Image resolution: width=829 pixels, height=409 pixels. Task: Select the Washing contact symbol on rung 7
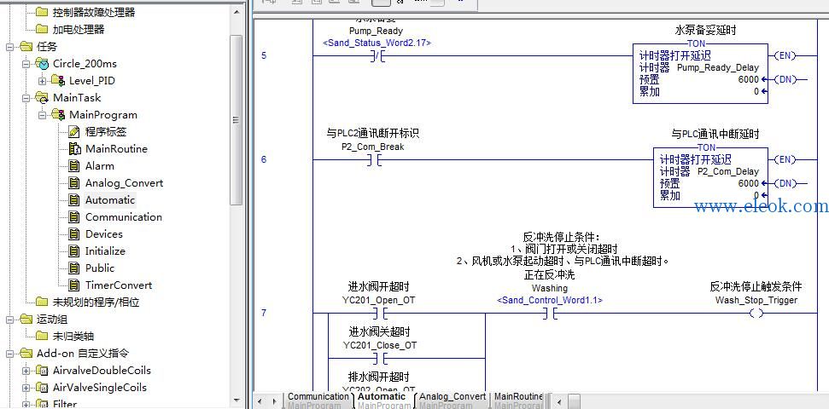point(549,313)
